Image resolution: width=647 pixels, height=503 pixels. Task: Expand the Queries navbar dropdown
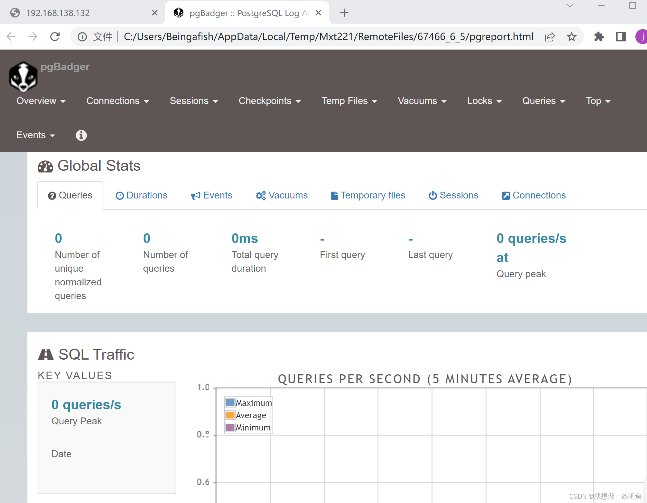tap(544, 101)
